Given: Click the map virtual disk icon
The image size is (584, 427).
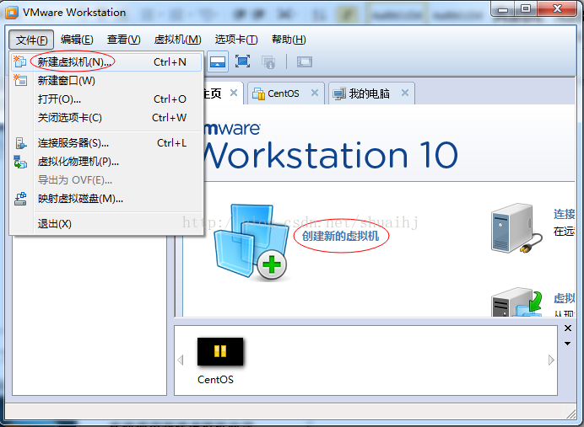Looking at the screenshot, I should (x=20, y=199).
